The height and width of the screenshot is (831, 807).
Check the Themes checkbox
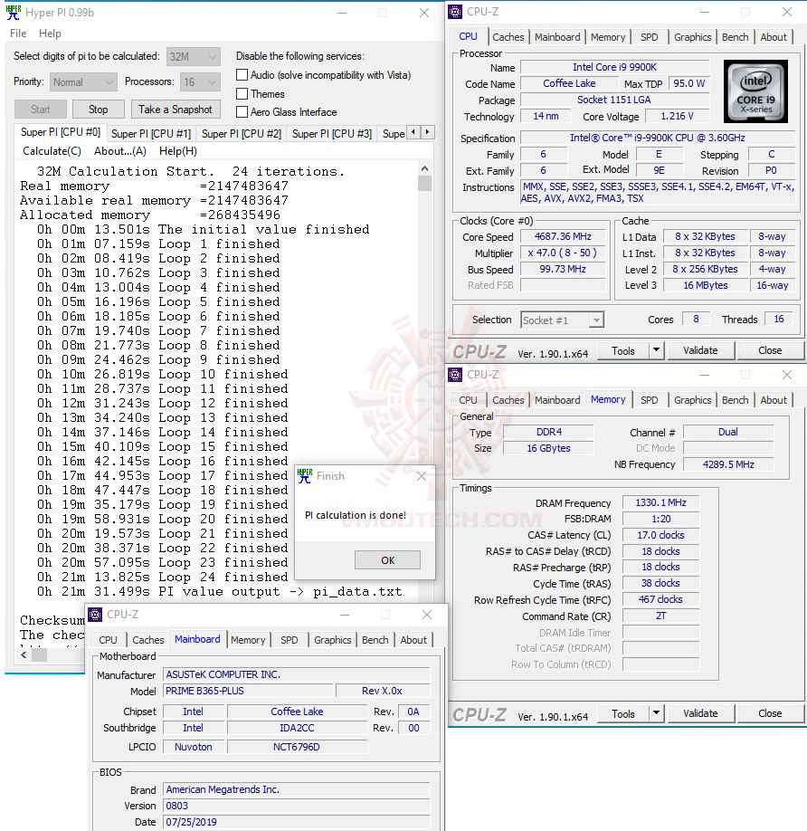pos(242,93)
